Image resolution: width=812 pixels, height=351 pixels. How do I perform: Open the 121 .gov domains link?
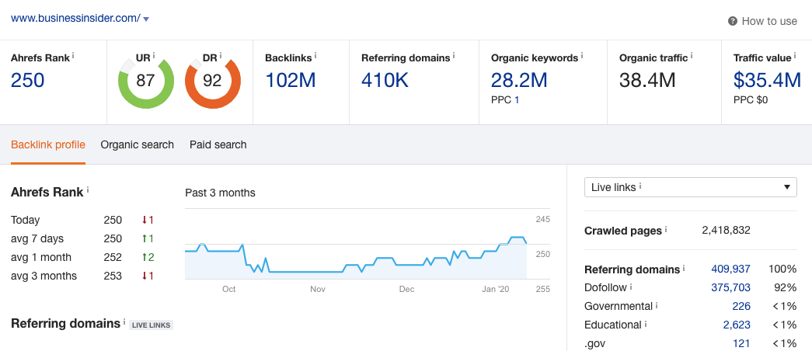click(x=741, y=344)
